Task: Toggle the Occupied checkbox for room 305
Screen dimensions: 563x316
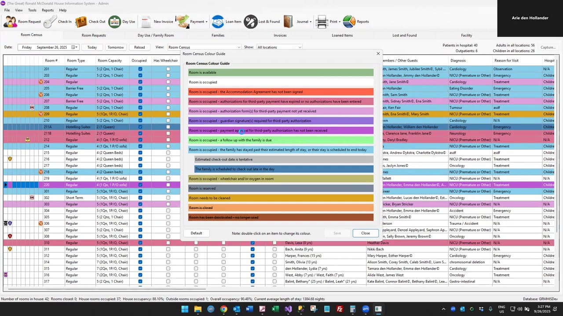Action: click(x=140, y=217)
